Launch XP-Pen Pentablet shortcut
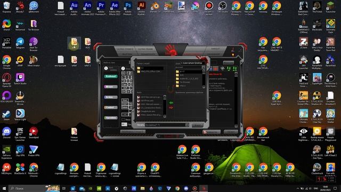 (x=6, y=43)
